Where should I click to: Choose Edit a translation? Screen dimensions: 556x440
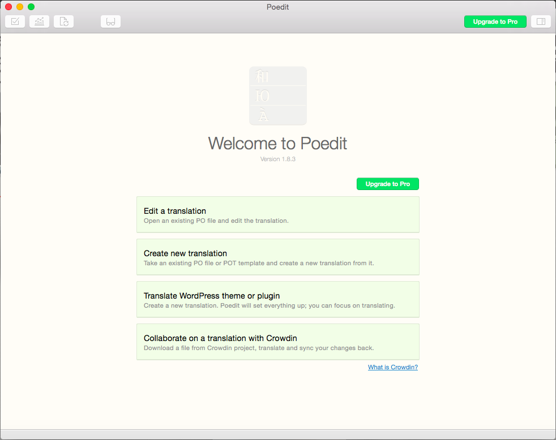278,215
